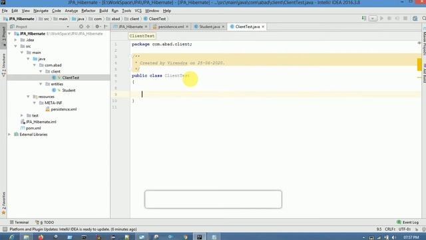Expand External Libraries node
Viewport: 426px width, 240px height.
pyautogui.click(x=10, y=134)
